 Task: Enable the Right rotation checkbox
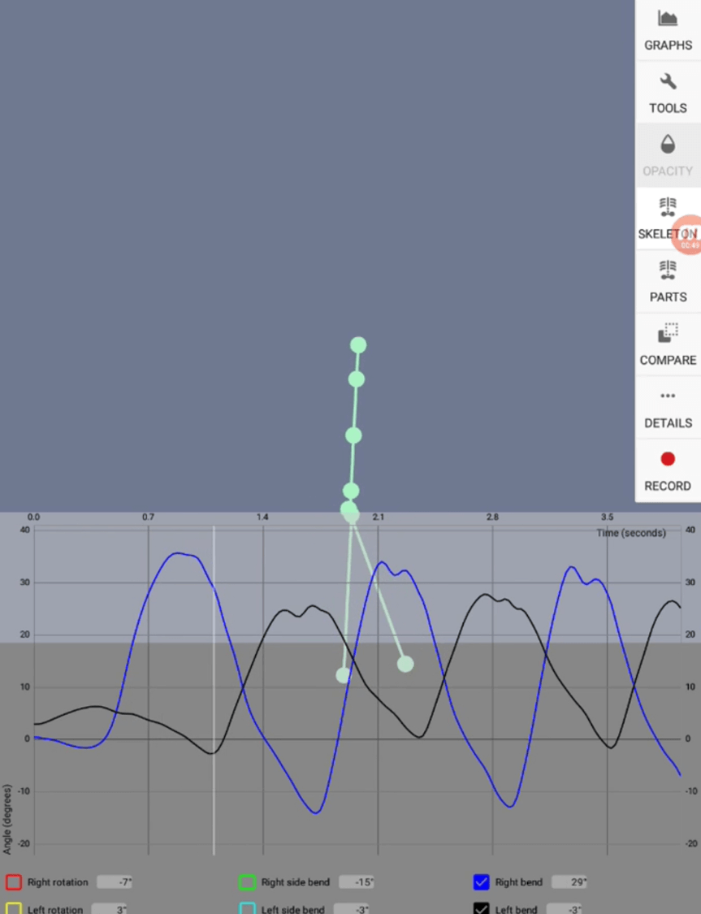pyautogui.click(x=14, y=882)
